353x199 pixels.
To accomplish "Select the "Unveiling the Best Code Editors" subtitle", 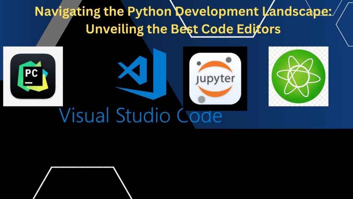I will 183,29.
